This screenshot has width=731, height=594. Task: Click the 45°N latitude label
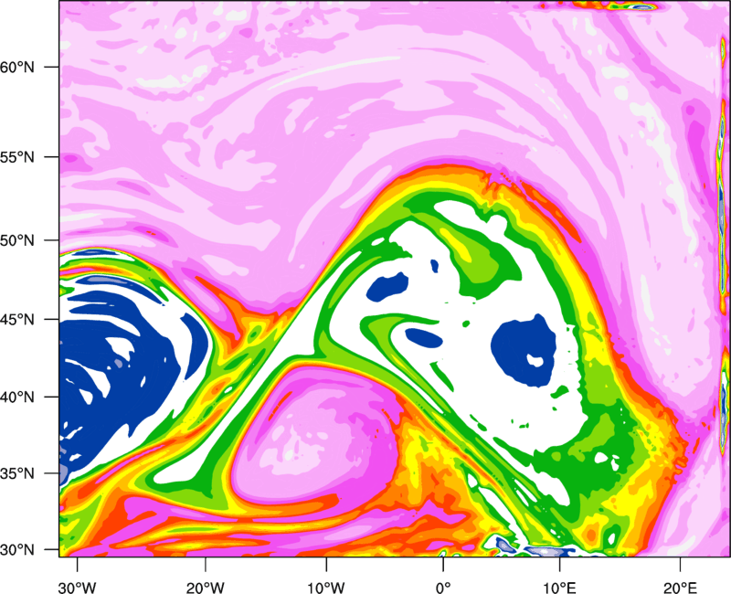click(17, 320)
